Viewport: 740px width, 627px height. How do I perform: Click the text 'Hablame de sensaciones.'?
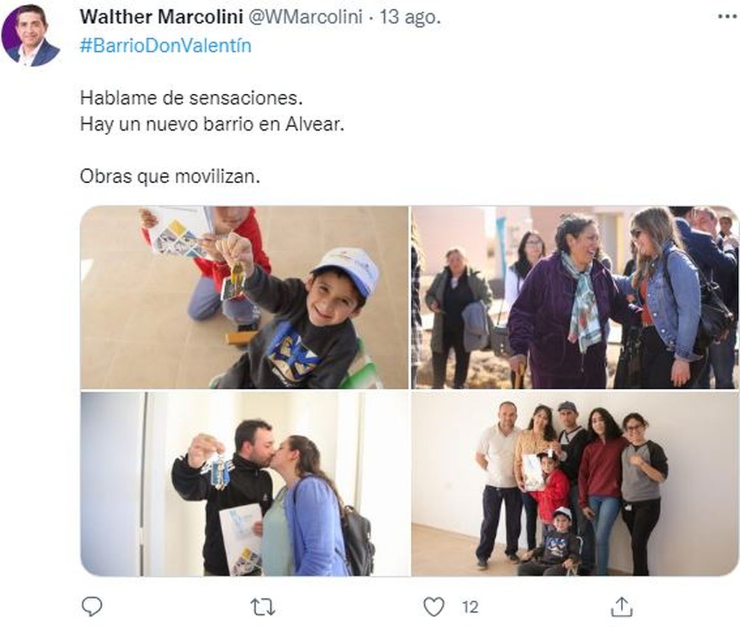192,98
